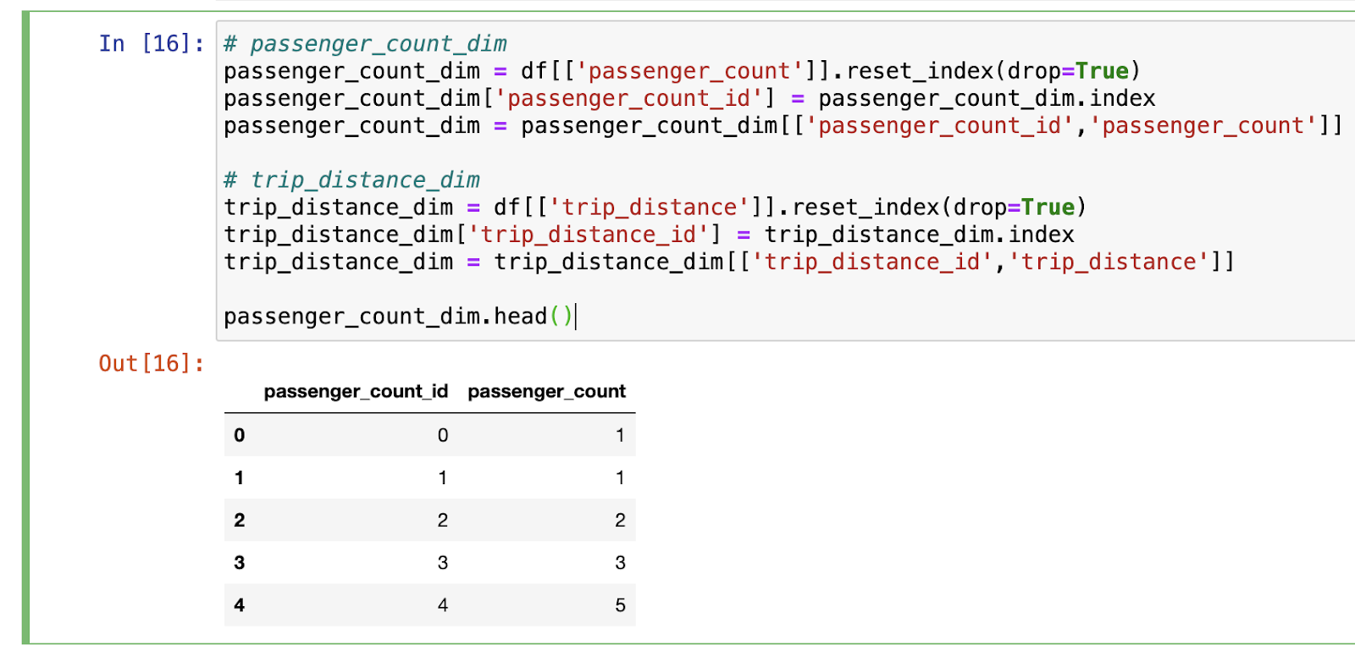Viewport: 1355px width, 651px height.
Task: Click passenger_count value 2 in third row
Action: (620, 521)
